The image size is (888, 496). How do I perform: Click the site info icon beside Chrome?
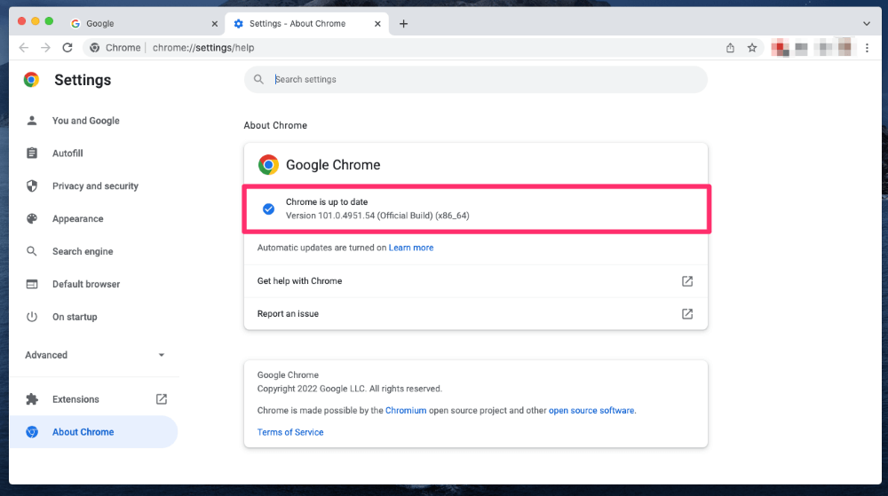click(95, 48)
